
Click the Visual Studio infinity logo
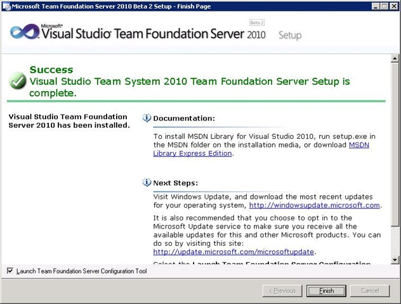point(25,32)
